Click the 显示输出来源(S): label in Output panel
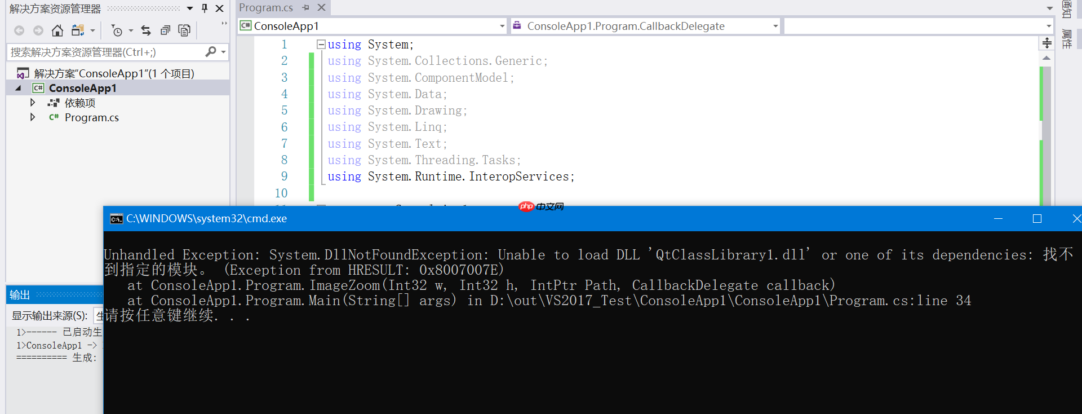 [50, 316]
